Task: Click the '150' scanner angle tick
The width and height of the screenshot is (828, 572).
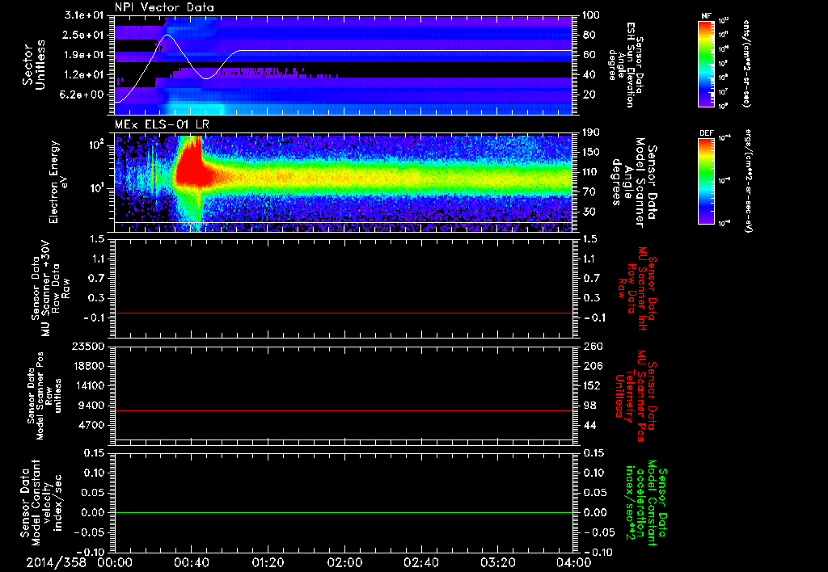Action: [x=591, y=152]
